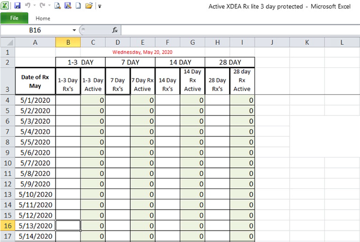Click the Insert Function fx icon

[115, 30]
